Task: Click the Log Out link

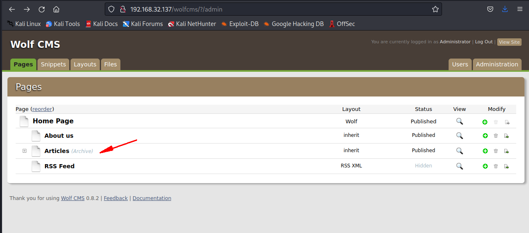Action: coord(484,42)
